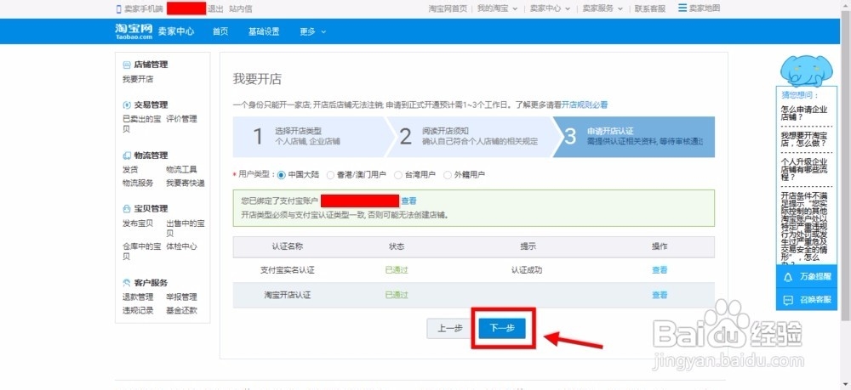Click the chat icon beside 召唤客服
Viewport: 851px width, 390px height.
coord(788,300)
